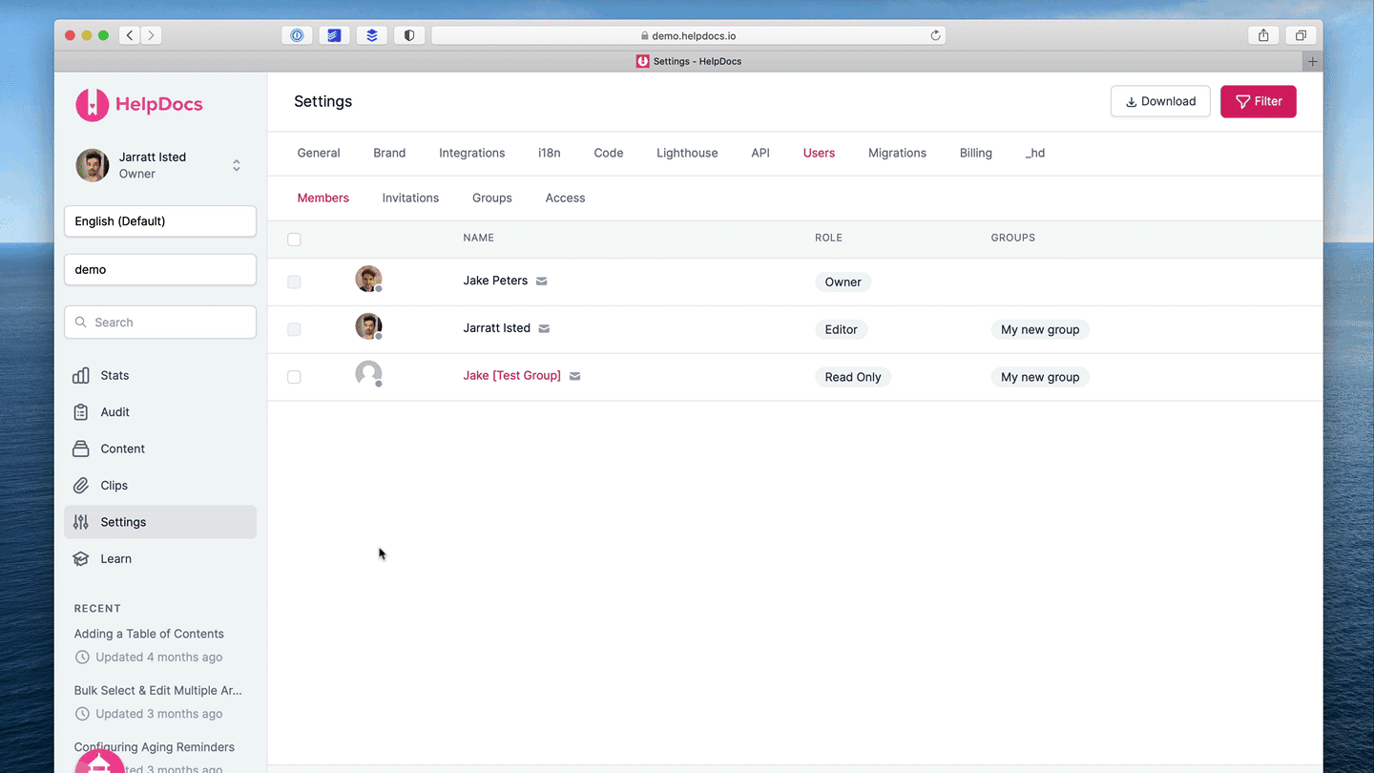
Task: Open the _hd tab
Action: click(1035, 153)
